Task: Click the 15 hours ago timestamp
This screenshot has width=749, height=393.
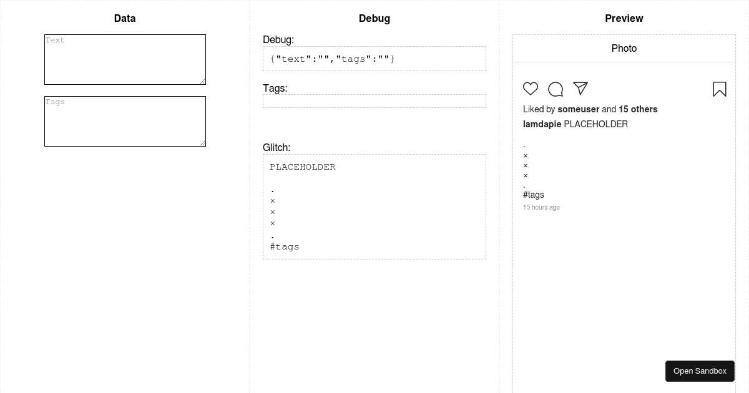Action: click(541, 207)
